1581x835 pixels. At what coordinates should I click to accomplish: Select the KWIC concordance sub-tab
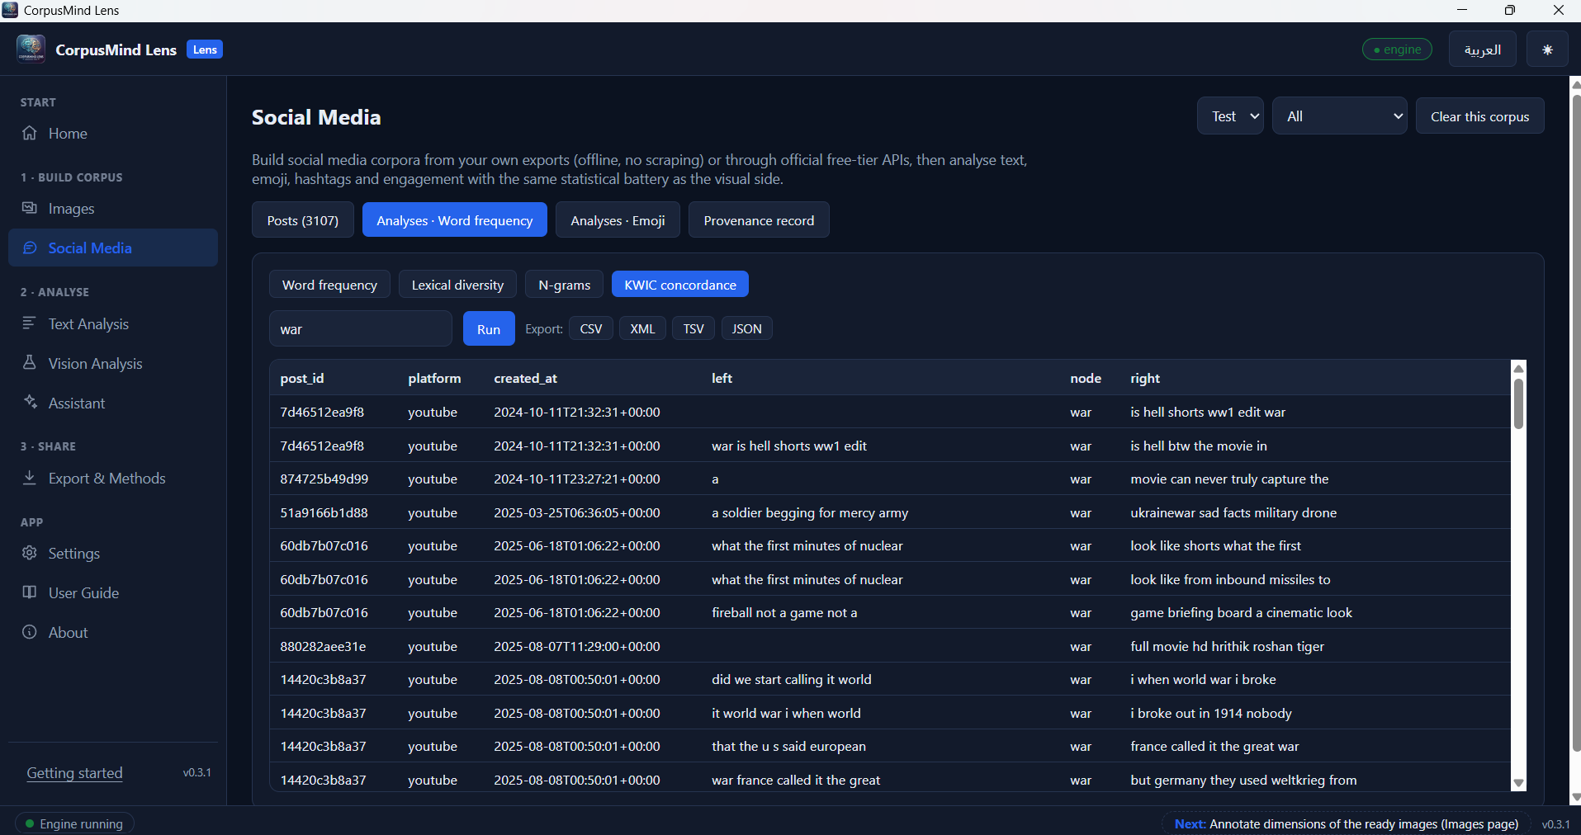tap(680, 285)
